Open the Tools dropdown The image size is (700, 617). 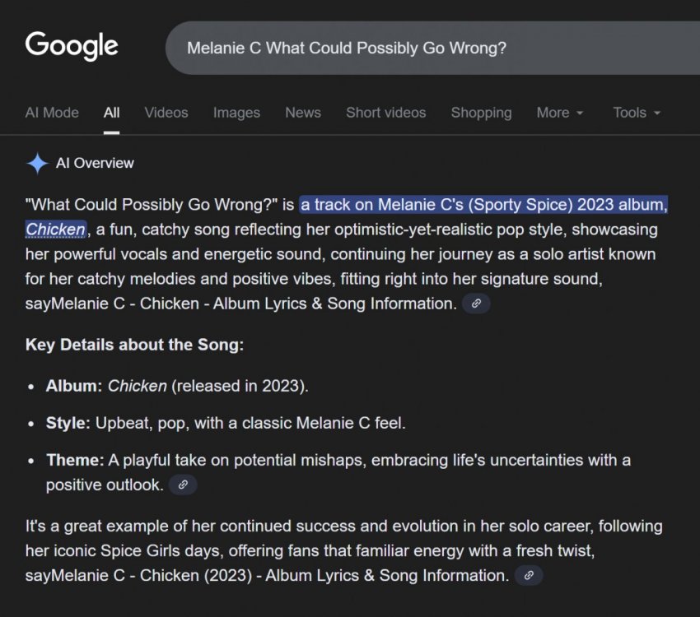coord(637,113)
